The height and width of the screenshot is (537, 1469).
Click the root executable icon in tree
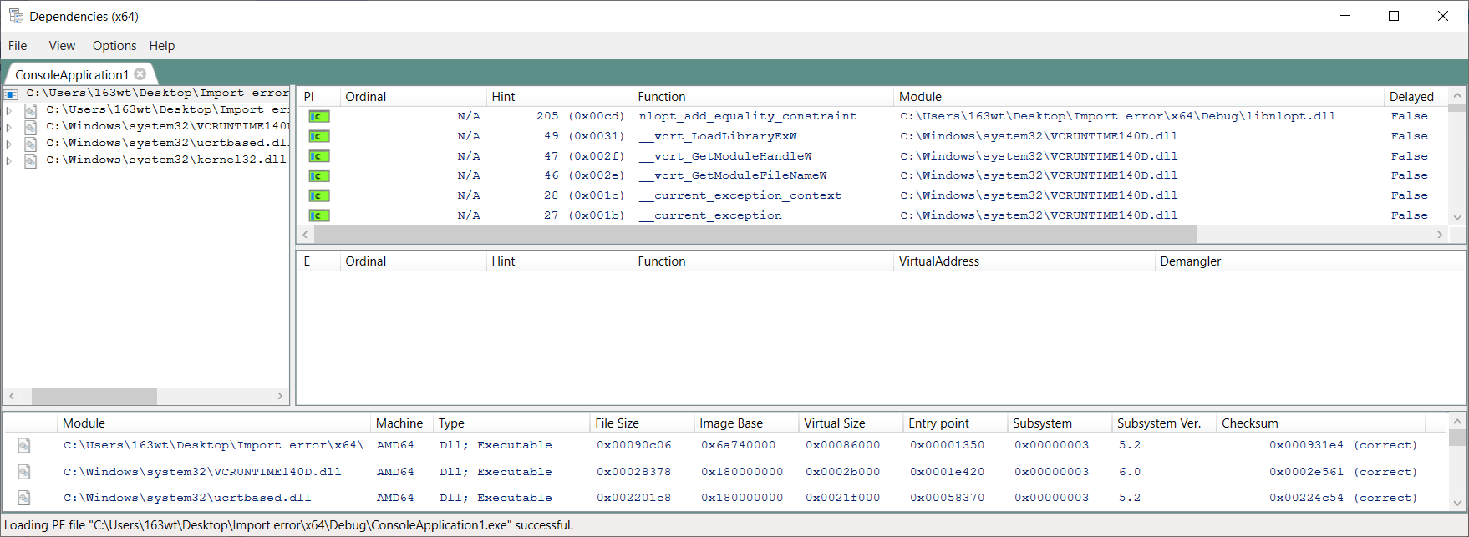[11, 94]
